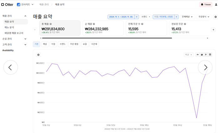Edit the 지점: 치킨본점 store filter chip
The height and width of the screenshot is (133, 218).
[x=164, y=17]
